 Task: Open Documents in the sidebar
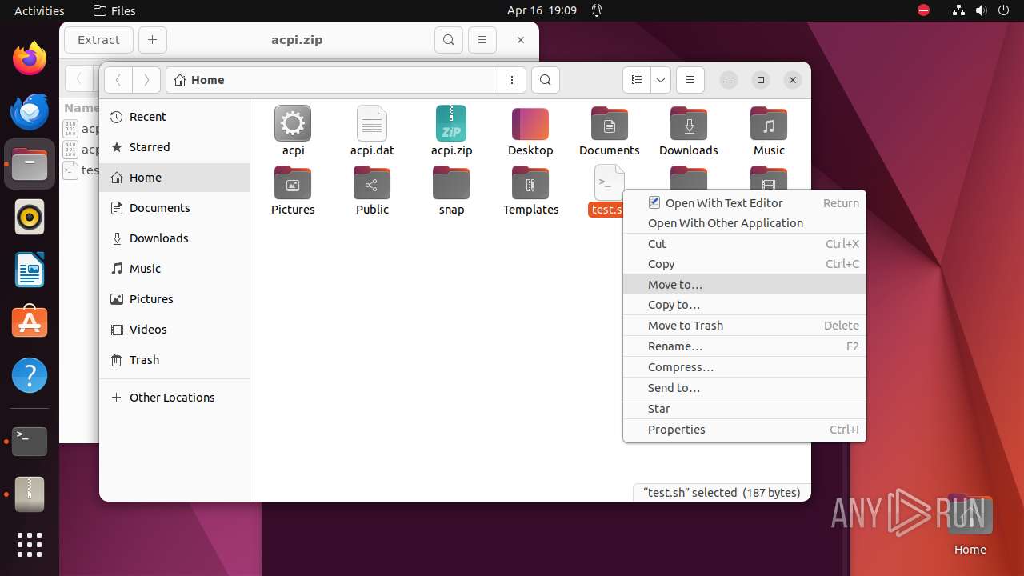174,208
